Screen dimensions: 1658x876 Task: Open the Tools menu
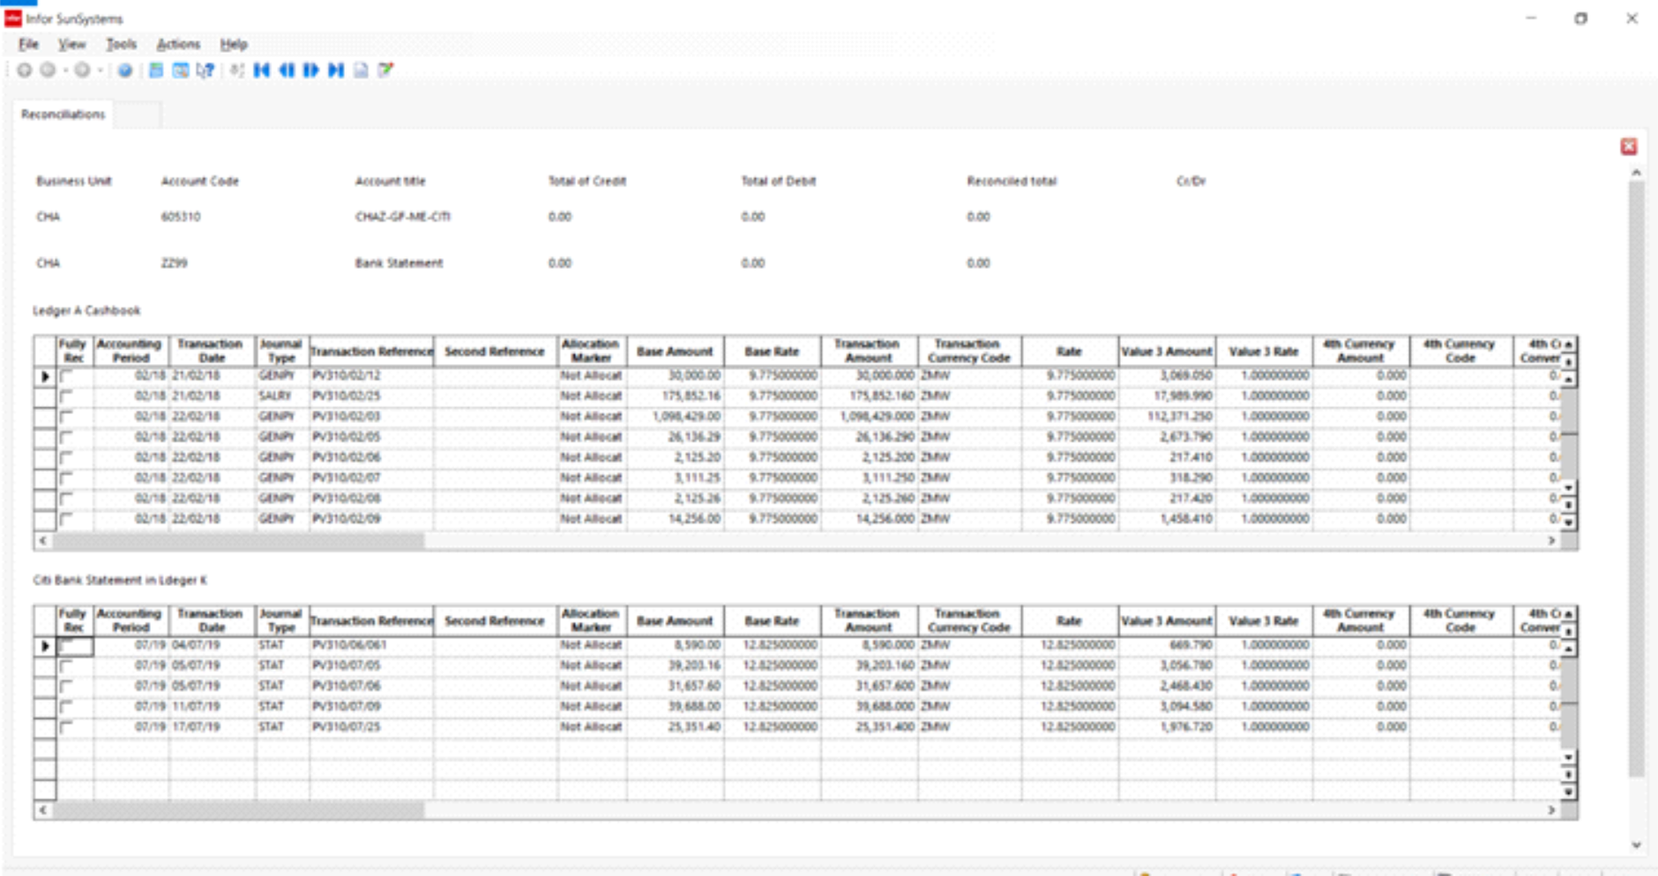coord(121,44)
